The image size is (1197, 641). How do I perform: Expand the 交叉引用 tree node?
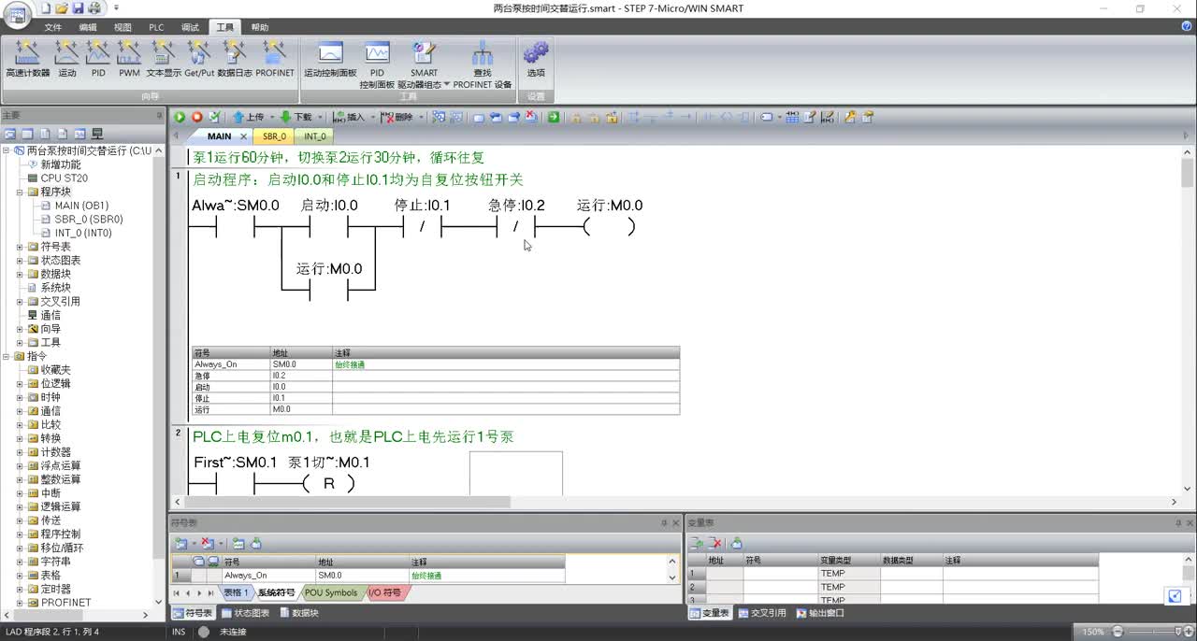pyautogui.click(x=21, y=302)
